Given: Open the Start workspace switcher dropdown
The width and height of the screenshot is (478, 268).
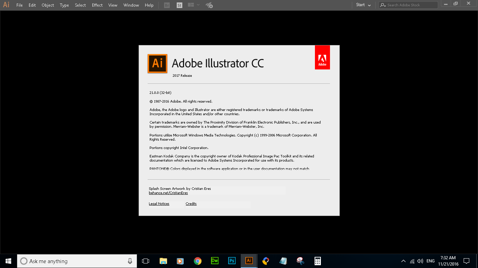Looking at the screenshot, I should [x=363, y=5].
